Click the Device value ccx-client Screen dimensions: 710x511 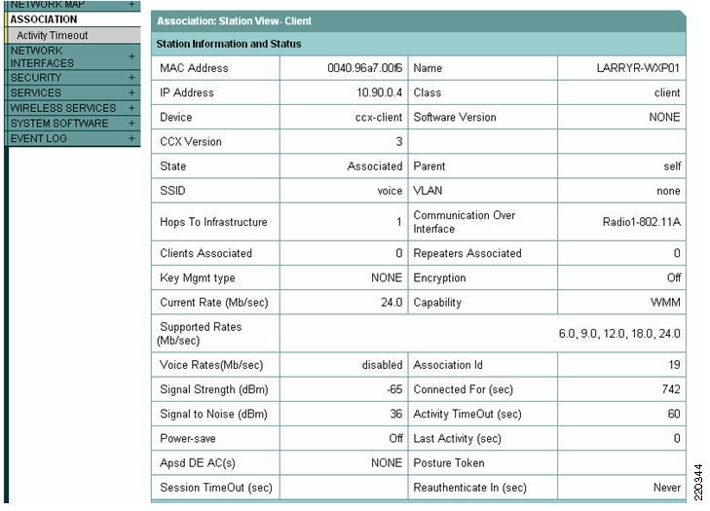379,117
